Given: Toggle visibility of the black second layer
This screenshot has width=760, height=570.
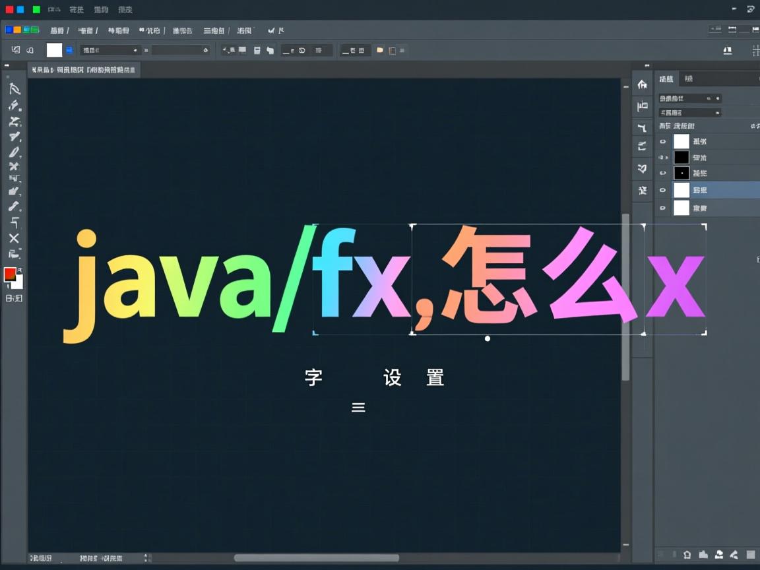Looking at the screenshot, I should point(663,157).
